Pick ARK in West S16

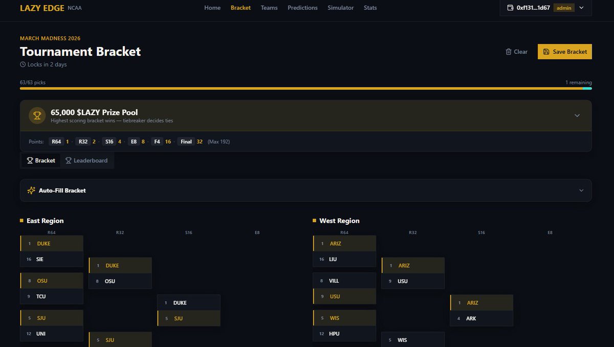coord(481,318)
